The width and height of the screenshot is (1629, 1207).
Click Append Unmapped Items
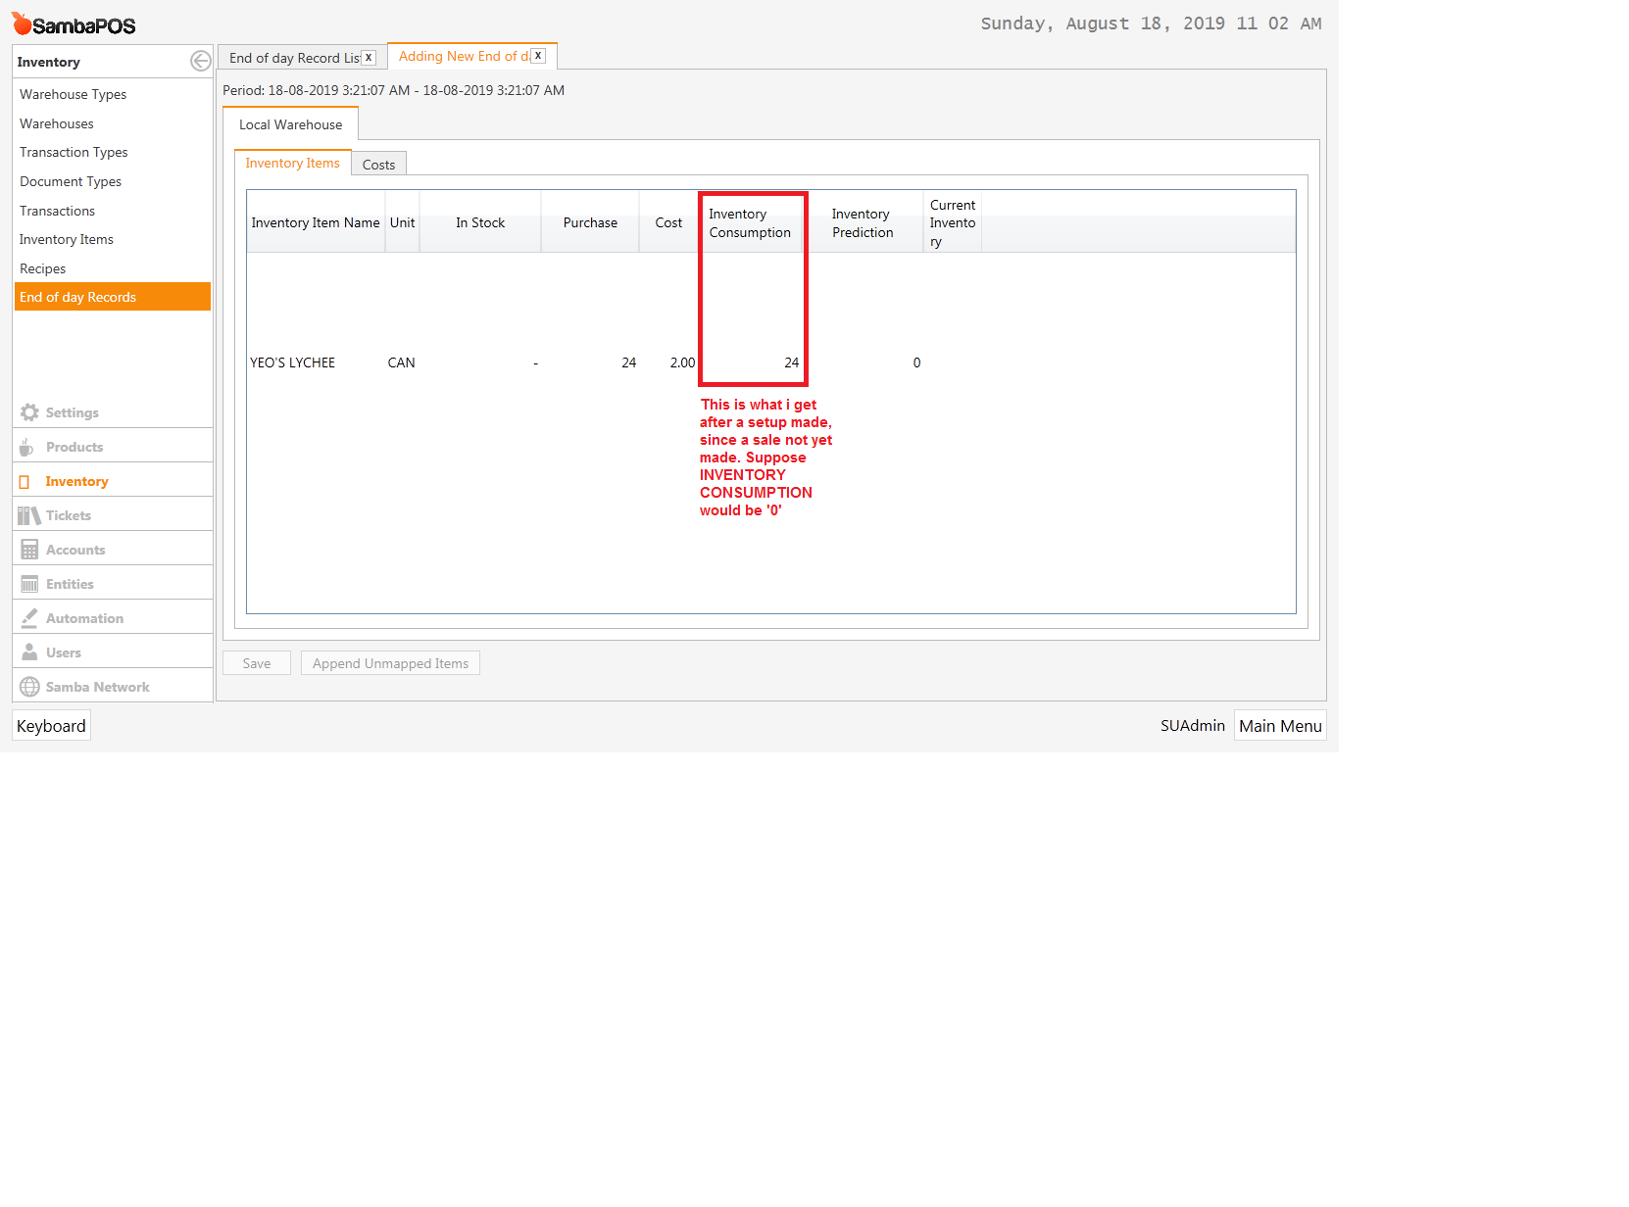point(390,662)
